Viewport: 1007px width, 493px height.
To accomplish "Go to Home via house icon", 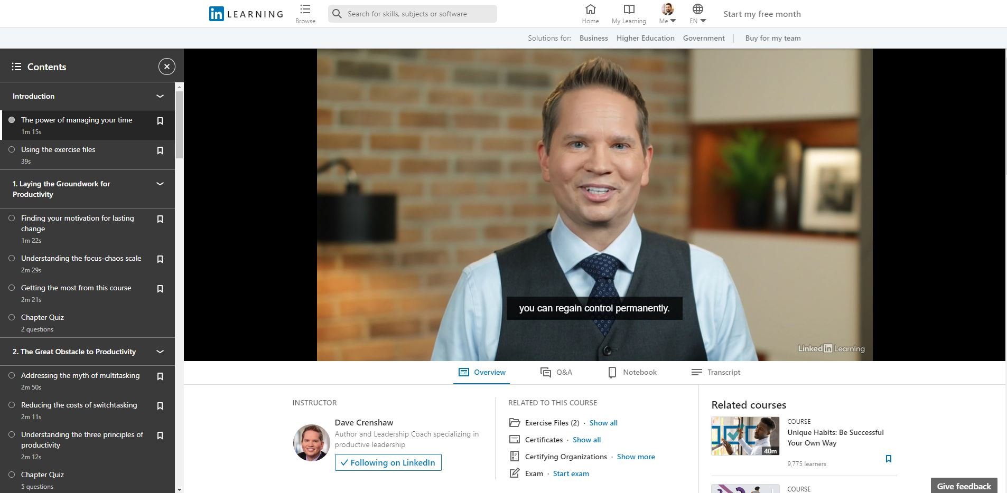I will [x=590, y=9].
